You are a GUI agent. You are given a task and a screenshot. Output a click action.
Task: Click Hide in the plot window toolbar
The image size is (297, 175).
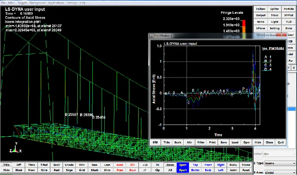(x=258, y=142)
